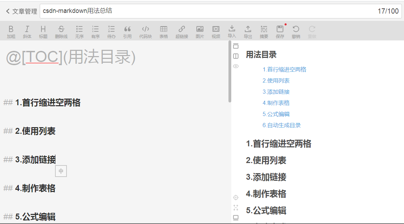Insert a video using 视频 icon
Image resolution: width=404 pixels, height=224 pixels.
pos(216,31)
